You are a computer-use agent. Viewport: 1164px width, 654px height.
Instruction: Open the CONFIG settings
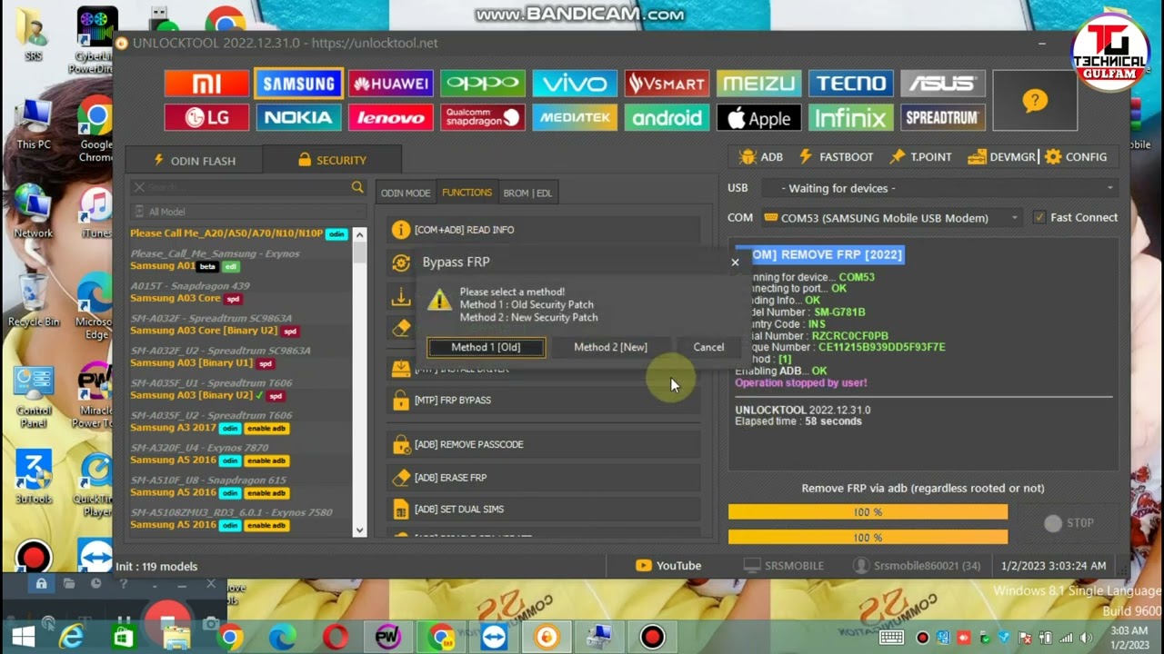pyautogui.click(x=1077, y=157)
